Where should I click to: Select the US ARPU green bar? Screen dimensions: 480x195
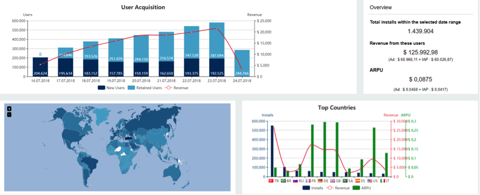374,152
